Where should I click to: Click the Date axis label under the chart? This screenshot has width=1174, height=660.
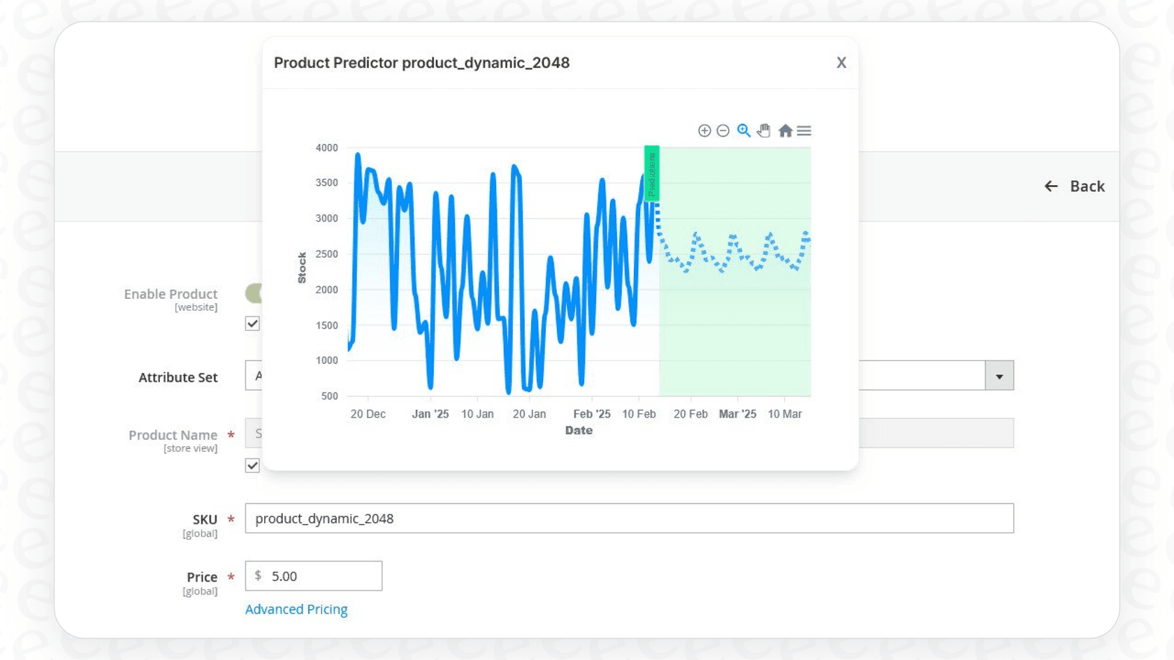tap(579, 430)
